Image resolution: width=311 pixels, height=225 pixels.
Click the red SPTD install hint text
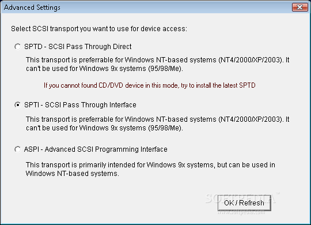pyautogui.click(x=150, y=85)
